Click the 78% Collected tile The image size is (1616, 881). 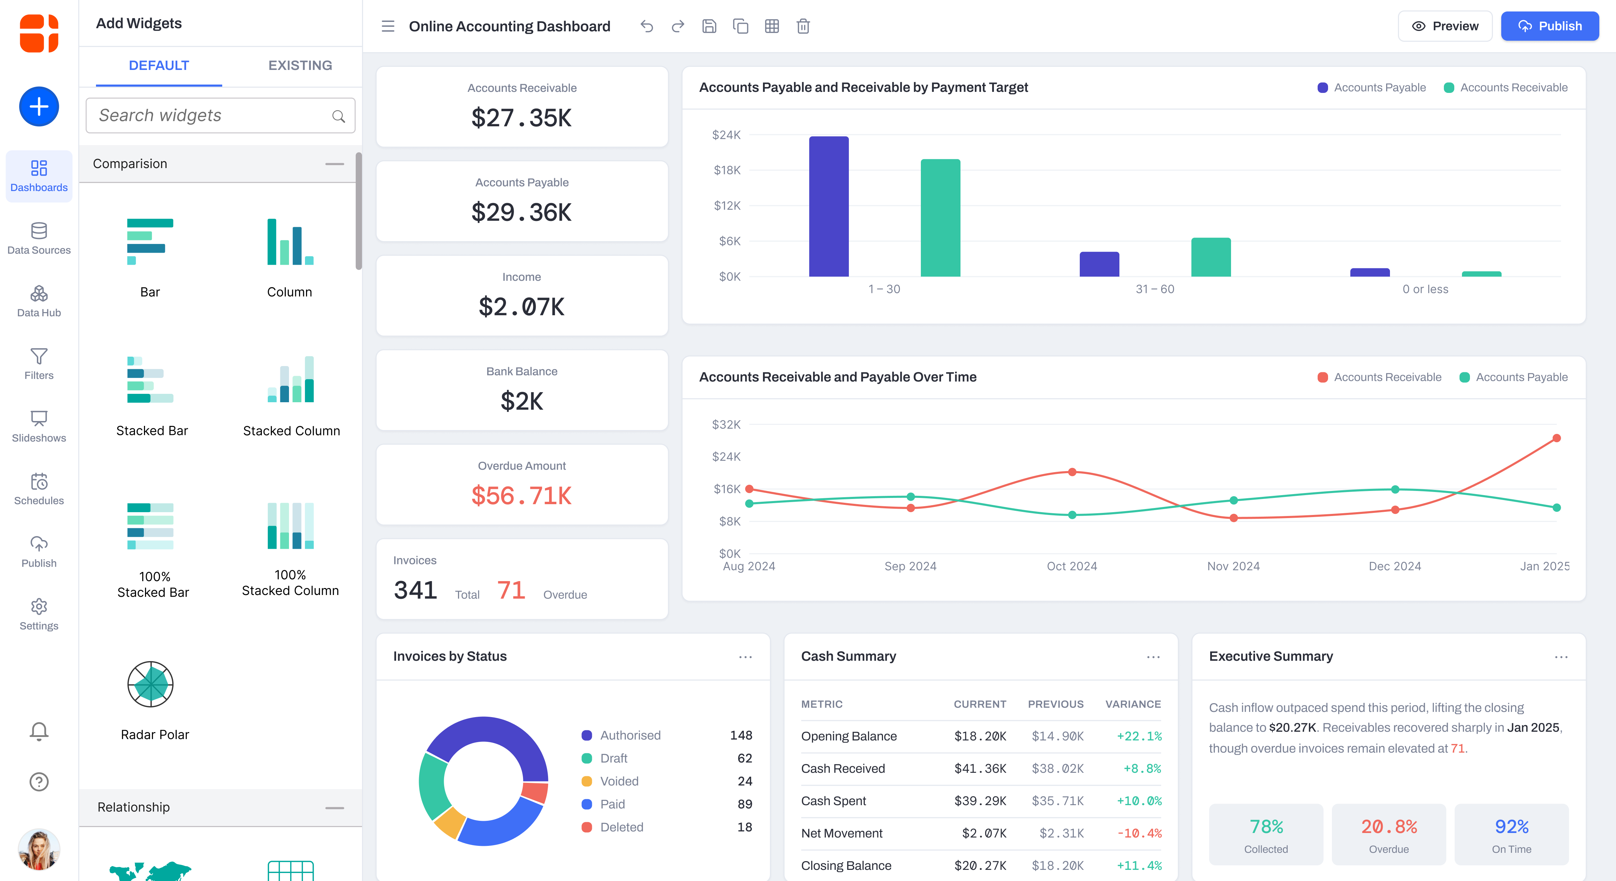(x=1266, y=835)
